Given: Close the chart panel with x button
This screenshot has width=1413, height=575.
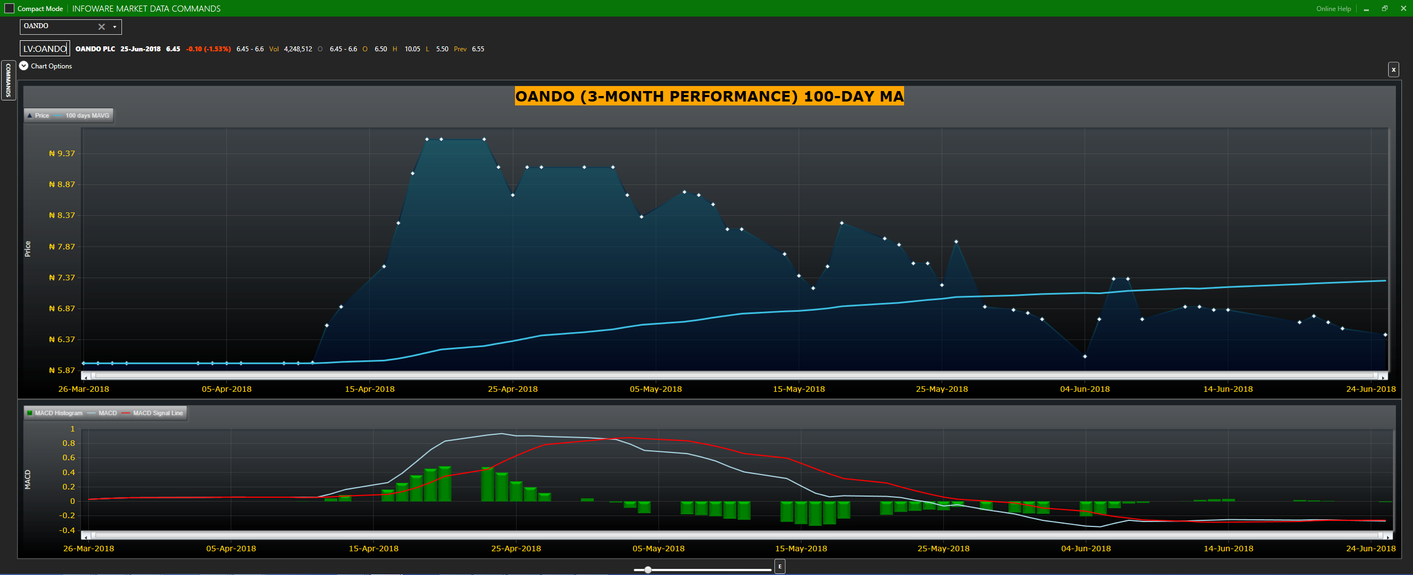Looking at the screenshot, I should (1393, 70).
